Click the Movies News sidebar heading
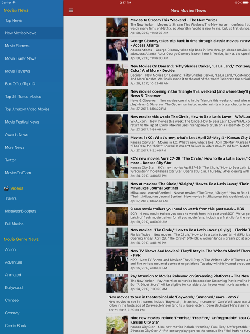This screenshot has width=250, height=334. [16, 10]
